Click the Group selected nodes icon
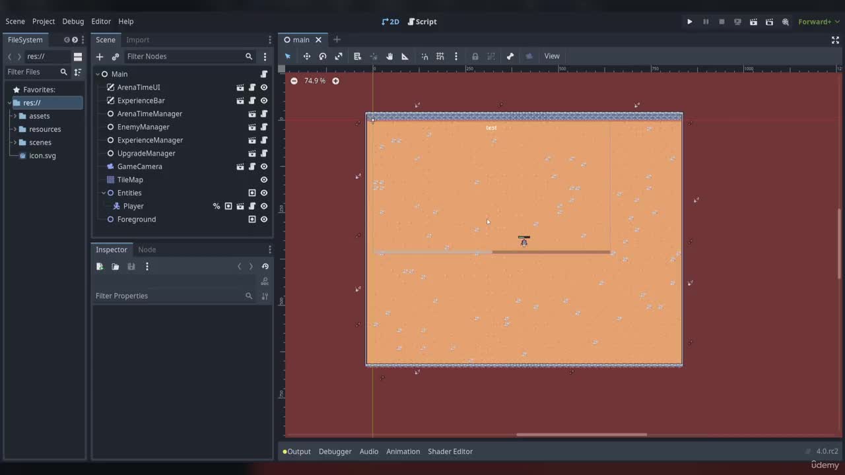The width and height of the screenshot is (845, 475). (x=491, y=56)
